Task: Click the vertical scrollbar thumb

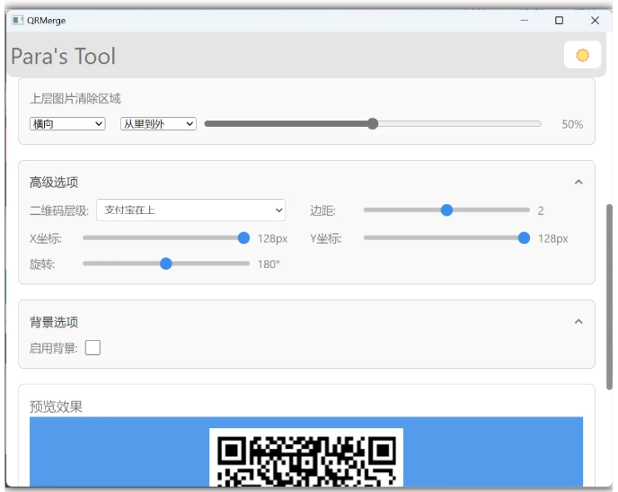Action: pos(609,297)
